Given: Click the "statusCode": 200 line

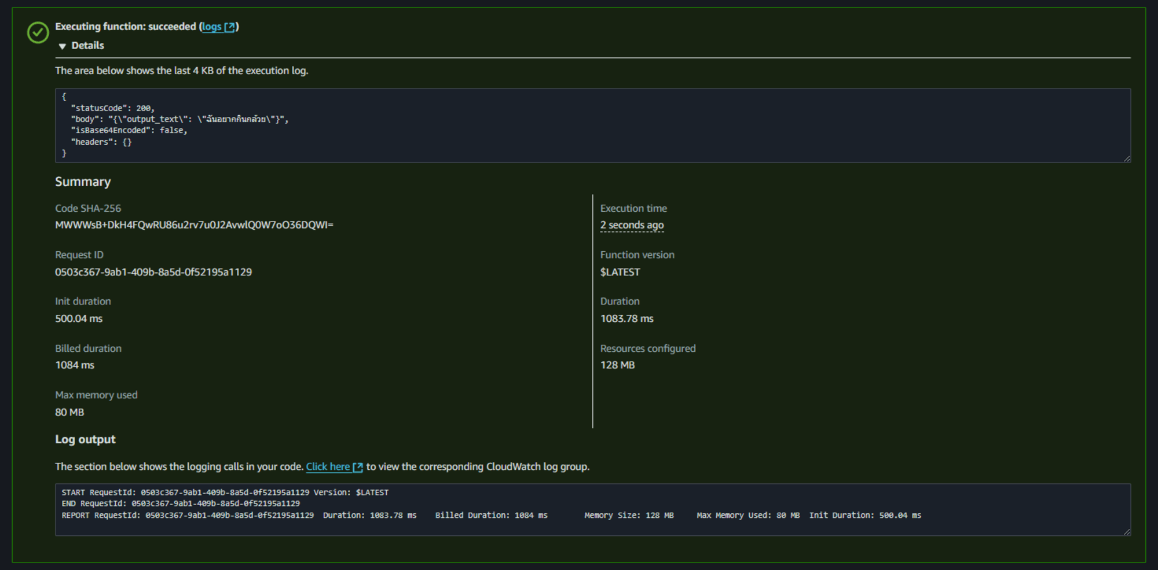Looking at the screenshot, I should (x=113, y=108).
